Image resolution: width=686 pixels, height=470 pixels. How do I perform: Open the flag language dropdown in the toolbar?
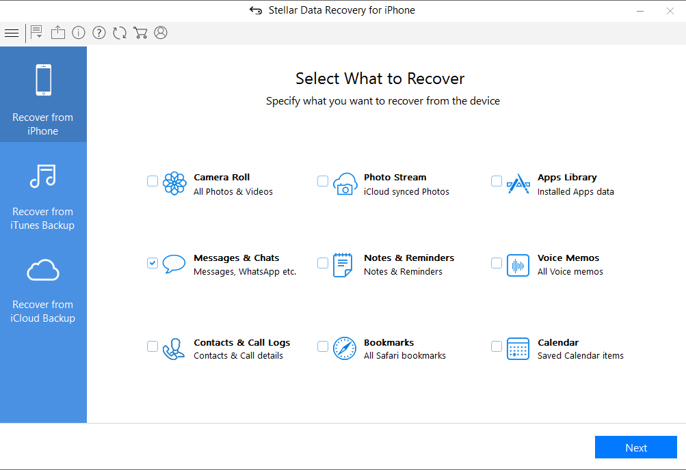37,32
